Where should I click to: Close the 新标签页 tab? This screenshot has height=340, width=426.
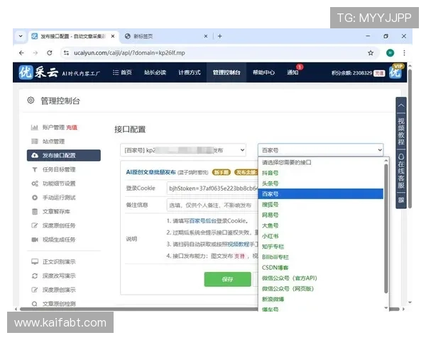coord(206,36)
